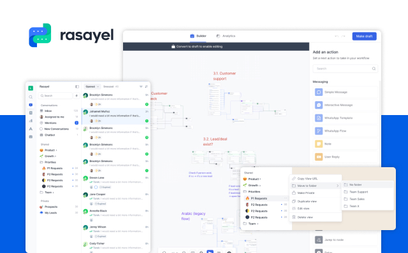Click the WhatsApp Flow action icon
The width and height of the screenshot is (408, 253).
pos(319,131)
